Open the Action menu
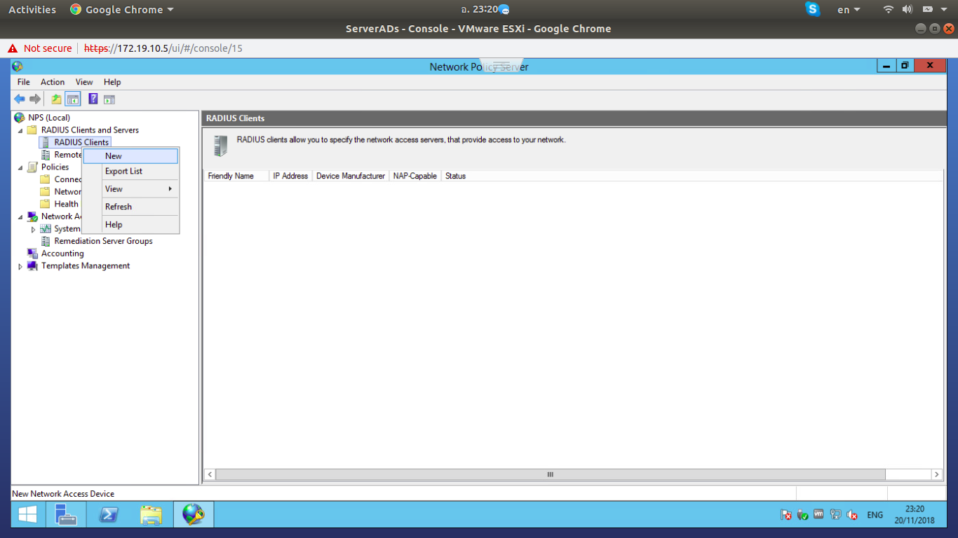This screenshot has width=958, height=538. pyautogui.click(x=53, y=82)
